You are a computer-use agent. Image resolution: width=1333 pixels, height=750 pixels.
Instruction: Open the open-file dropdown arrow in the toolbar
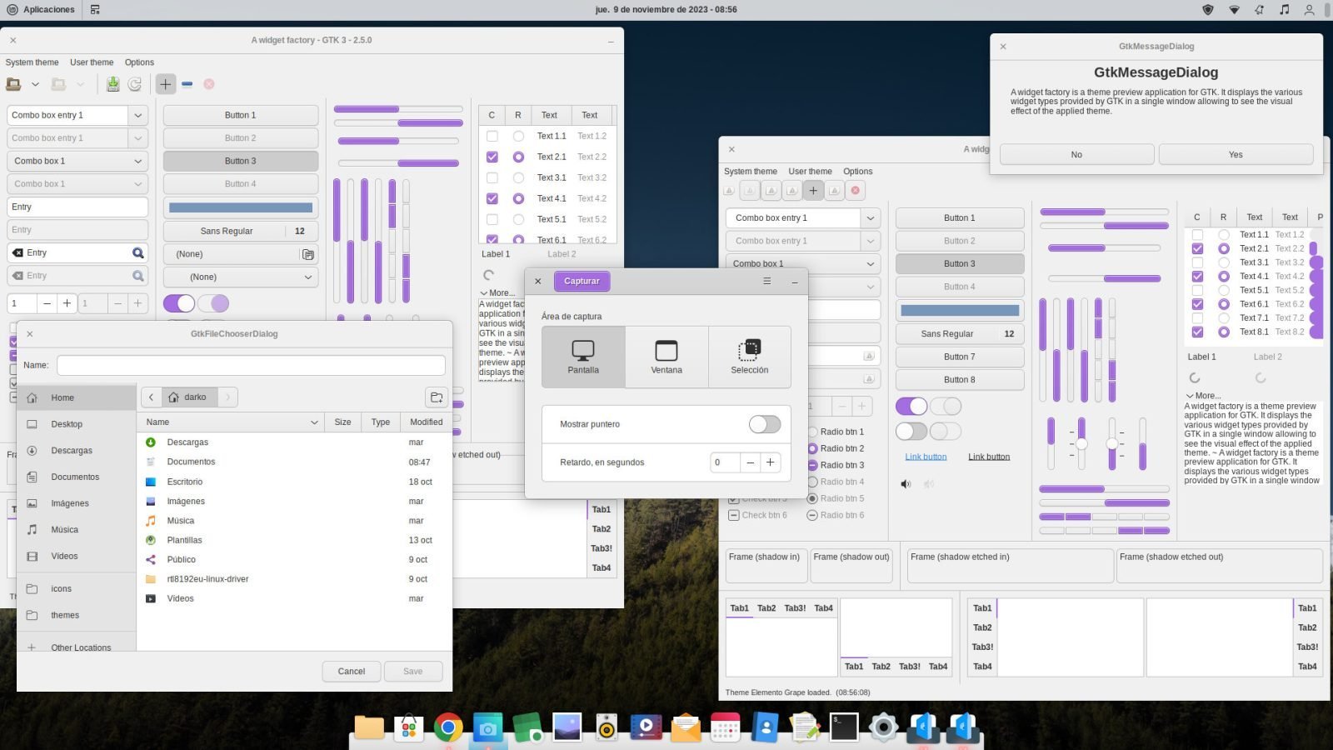[36, 84]
